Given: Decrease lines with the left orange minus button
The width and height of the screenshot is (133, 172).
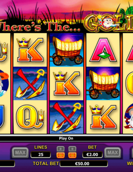Looking at the screenshot, I should coord(61,155).
